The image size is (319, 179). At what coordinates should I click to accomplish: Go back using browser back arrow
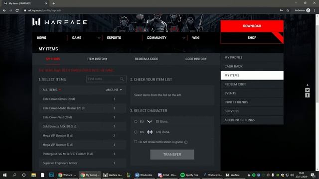(x=4, y=10)
